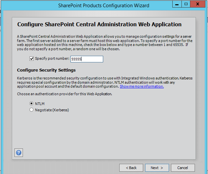This screenshot has width=208, height=174.
Task: Click the Configure Security Settings heading
Action: point(46,70)
